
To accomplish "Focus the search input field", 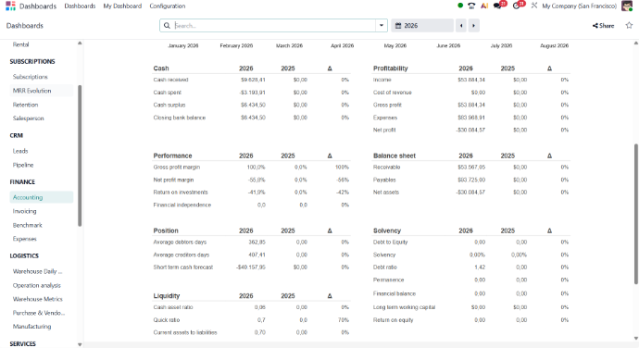I will [x=274, y=26].
